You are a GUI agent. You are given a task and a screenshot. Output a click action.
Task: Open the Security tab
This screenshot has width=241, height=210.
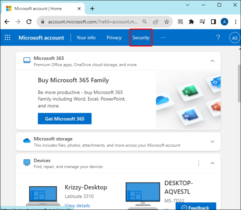coord(141,37)
